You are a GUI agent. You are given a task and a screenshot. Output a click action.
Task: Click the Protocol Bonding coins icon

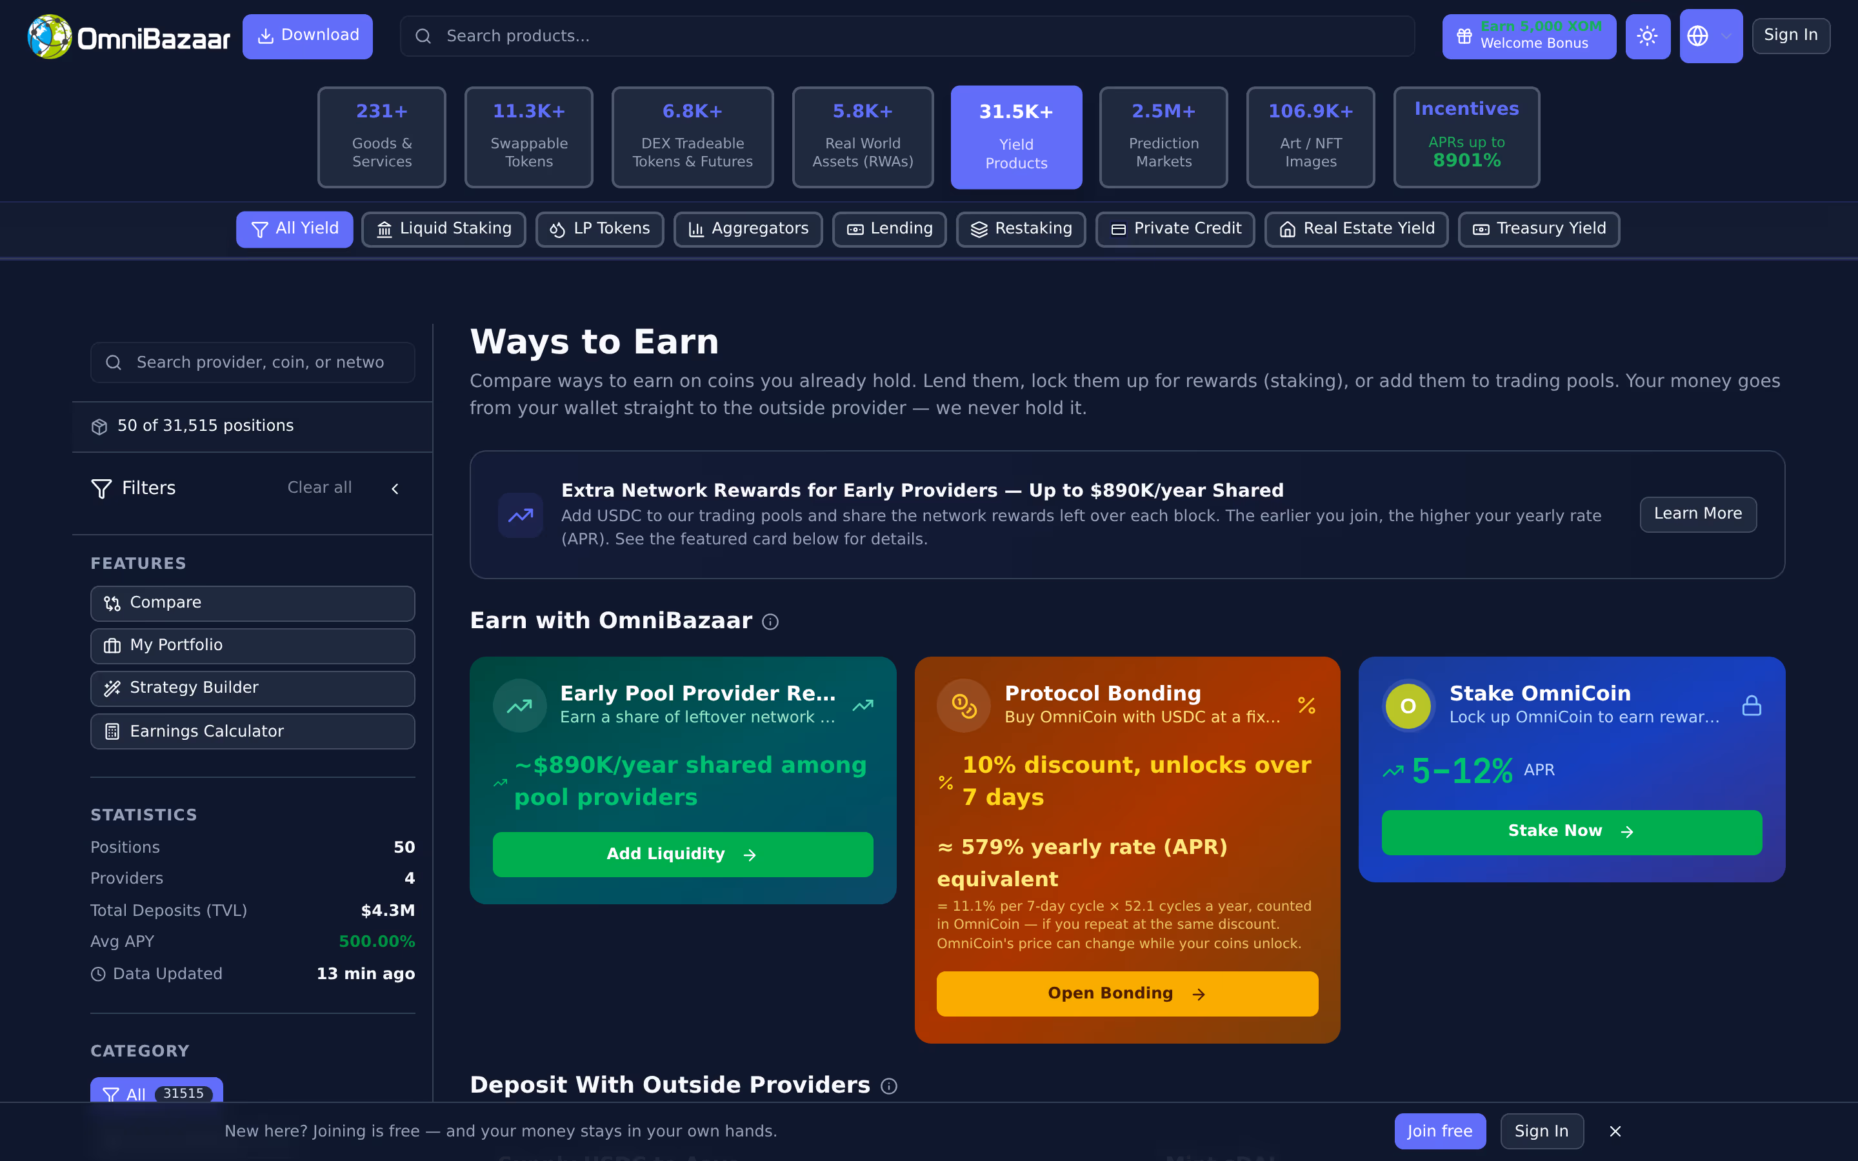pyautogui.click(x=964, y=705)
